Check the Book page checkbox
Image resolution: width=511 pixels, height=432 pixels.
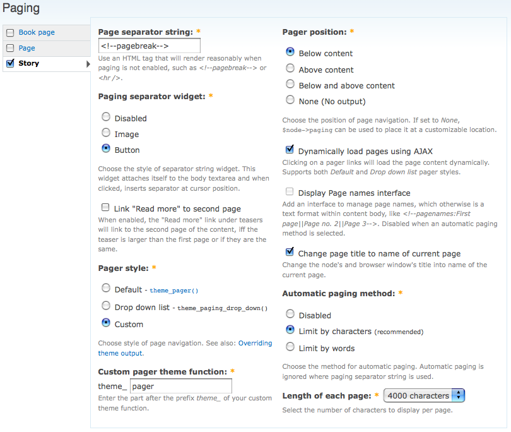point(10,33)
